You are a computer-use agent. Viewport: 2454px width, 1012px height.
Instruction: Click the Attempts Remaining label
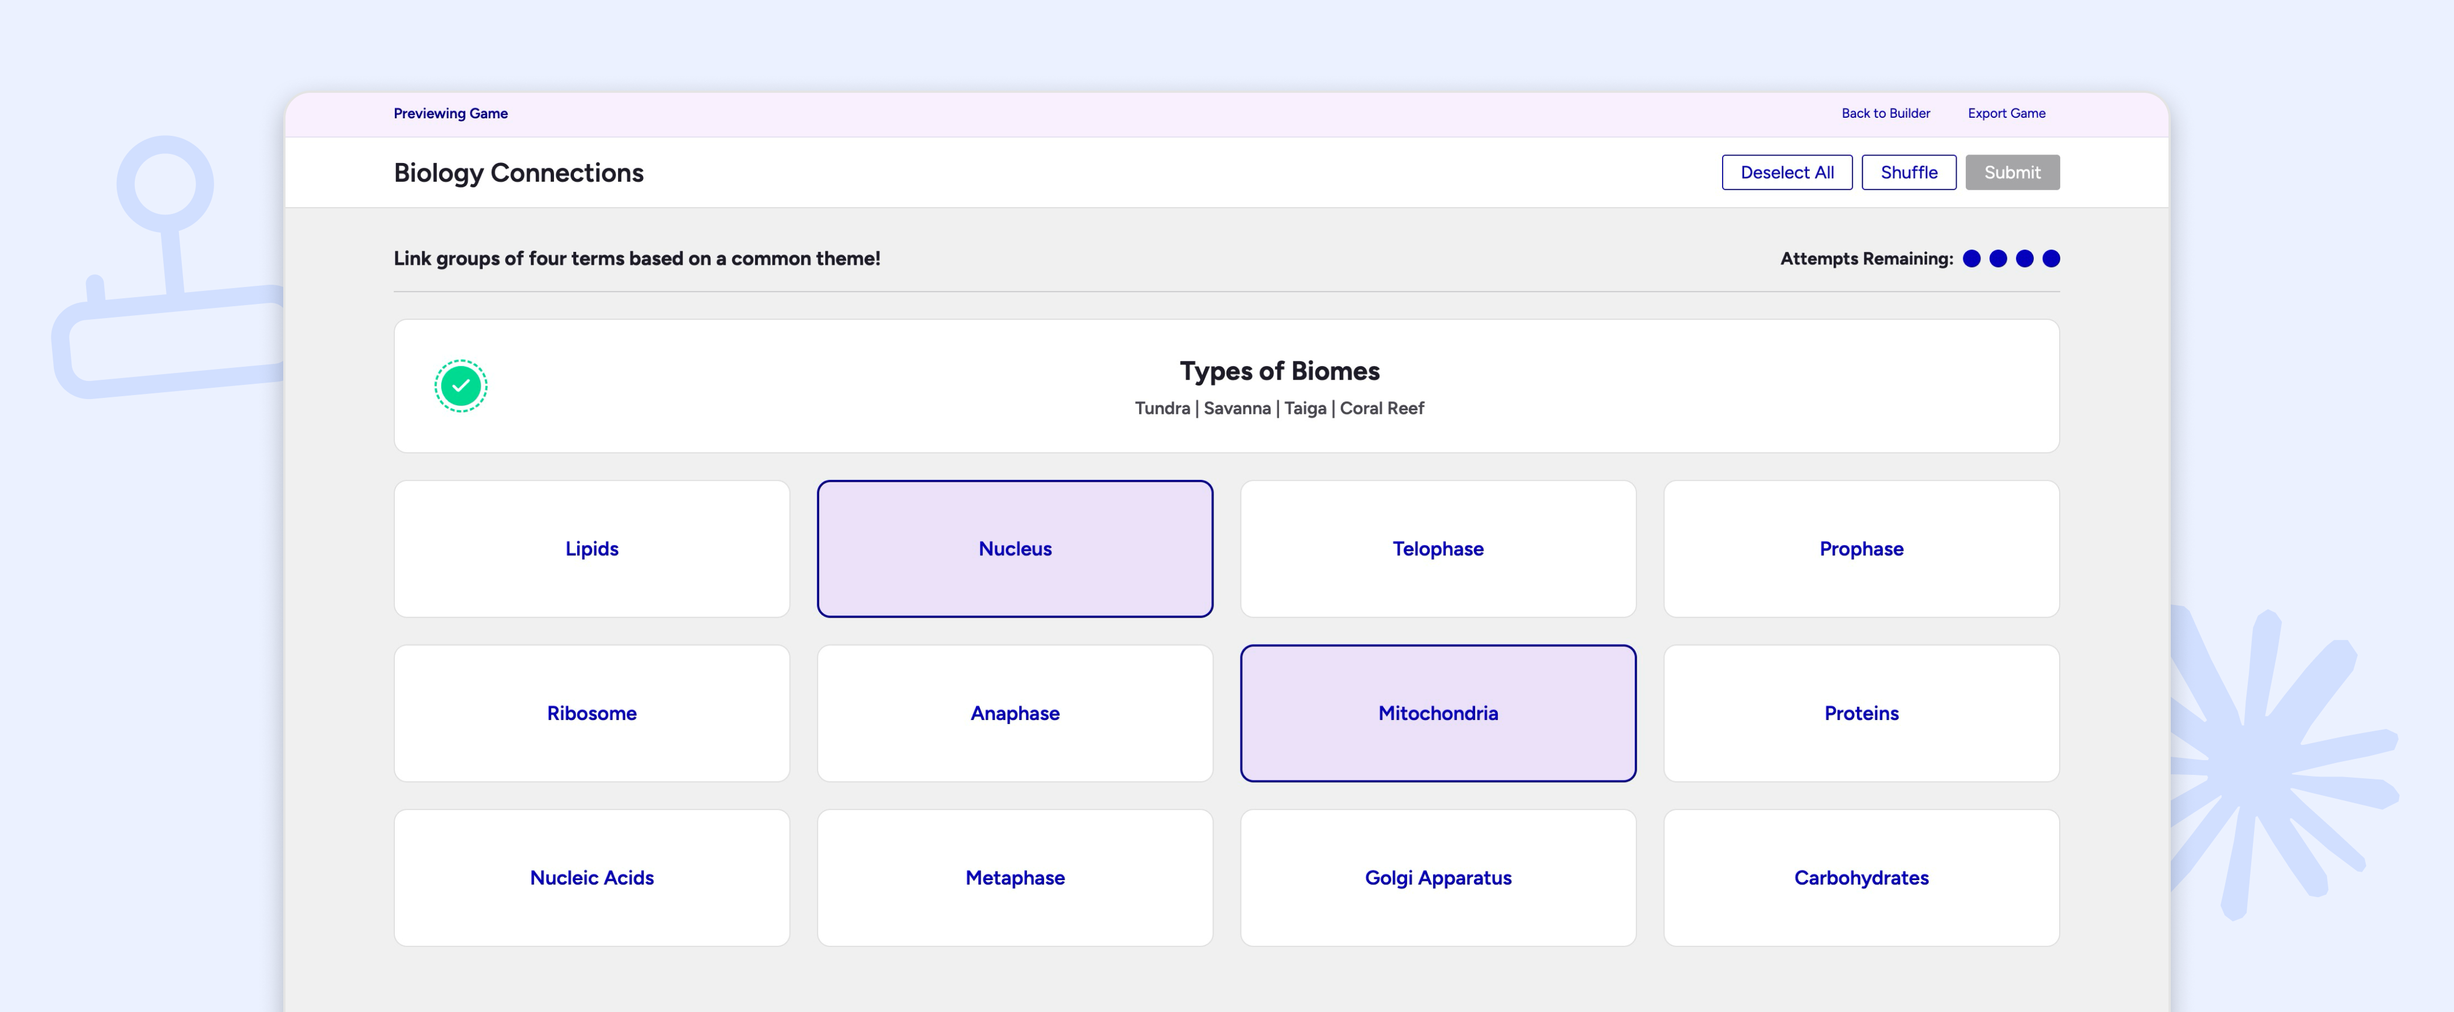point(1866,259)
